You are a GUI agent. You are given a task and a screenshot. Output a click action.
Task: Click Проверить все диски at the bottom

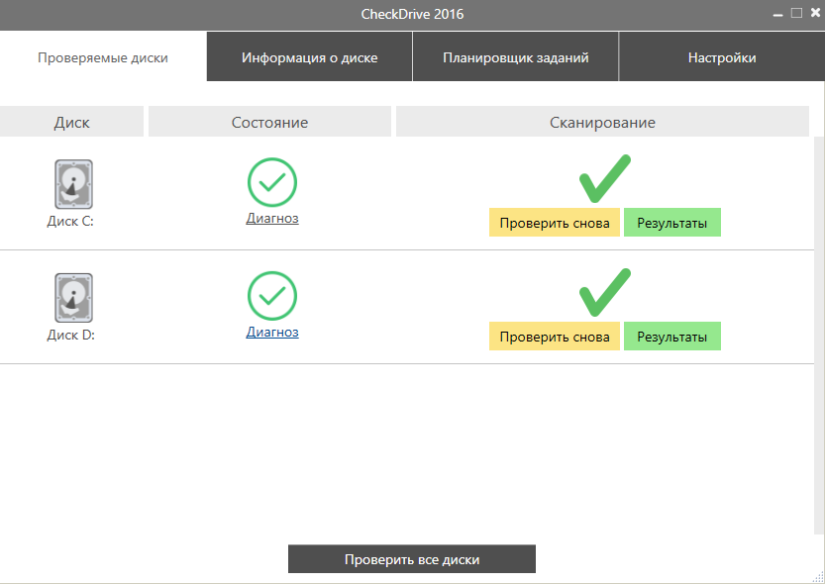(411, 558)
